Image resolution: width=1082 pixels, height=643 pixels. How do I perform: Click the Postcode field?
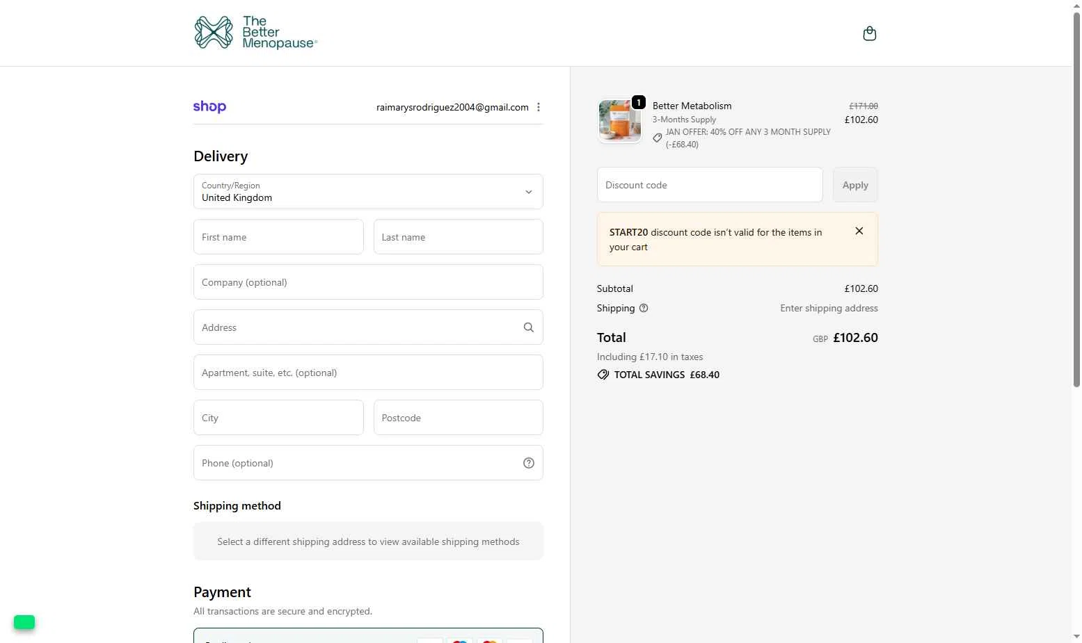coord(459,418)
